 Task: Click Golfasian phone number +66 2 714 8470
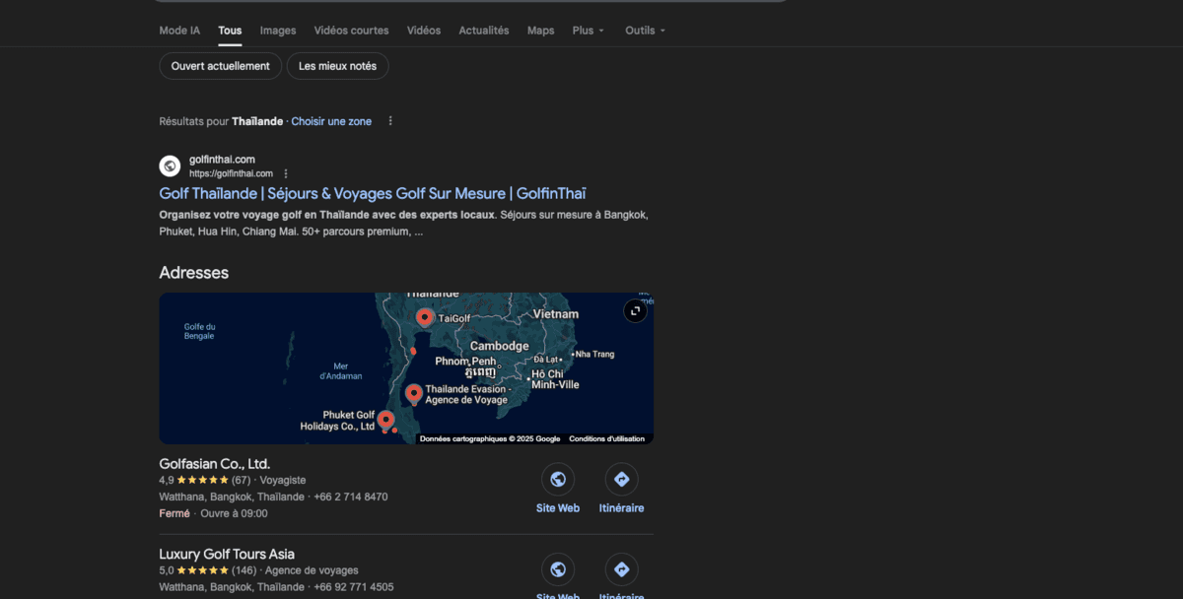(x=351, y=497)
